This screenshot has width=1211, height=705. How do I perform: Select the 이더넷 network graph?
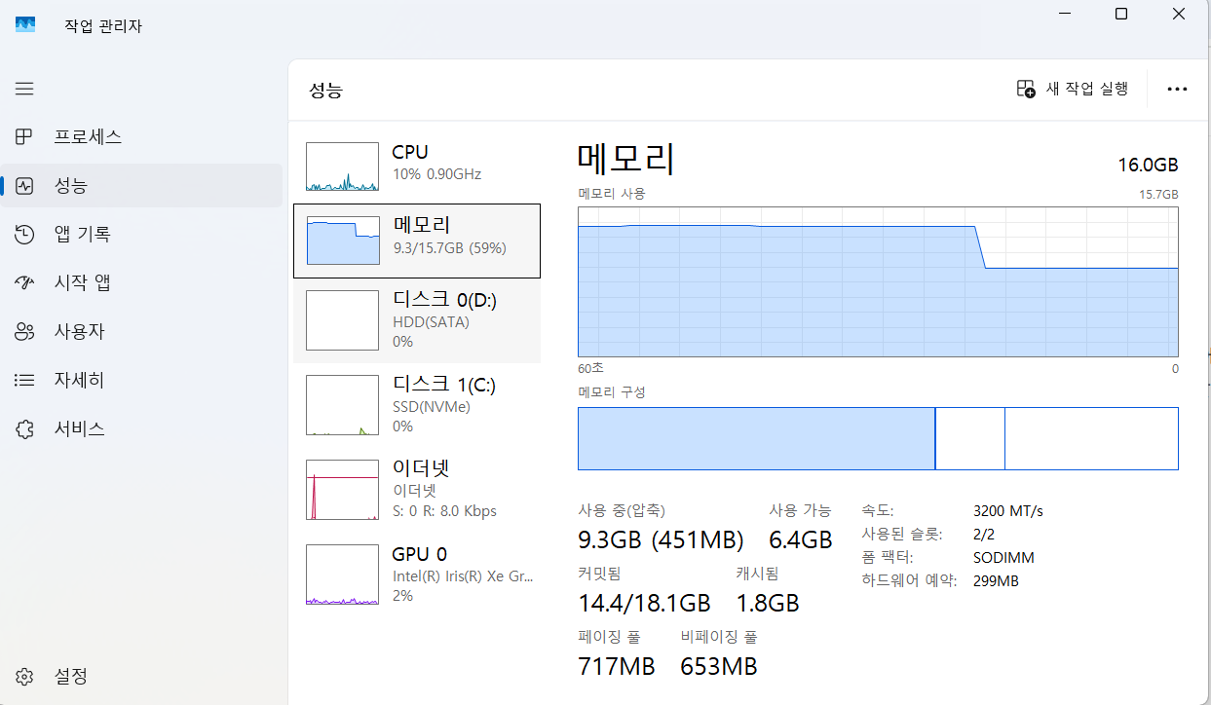click(x=417, y=490)
